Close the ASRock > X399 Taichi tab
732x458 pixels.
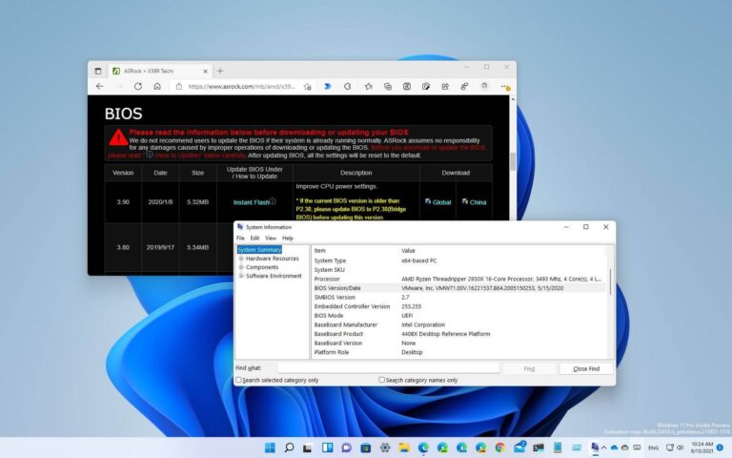click(205, 71)
